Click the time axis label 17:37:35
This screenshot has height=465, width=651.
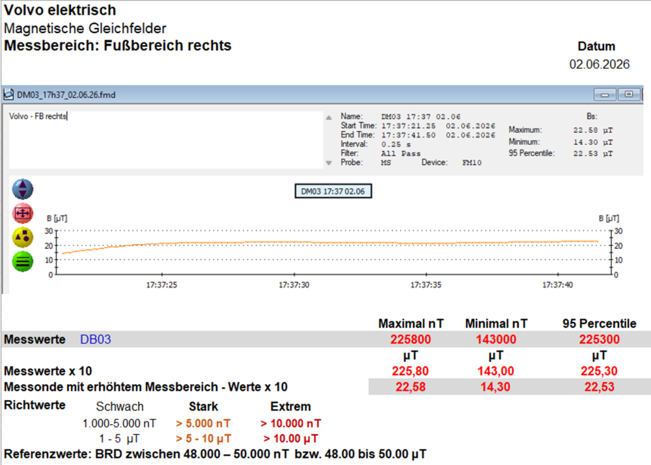(426, 285)
